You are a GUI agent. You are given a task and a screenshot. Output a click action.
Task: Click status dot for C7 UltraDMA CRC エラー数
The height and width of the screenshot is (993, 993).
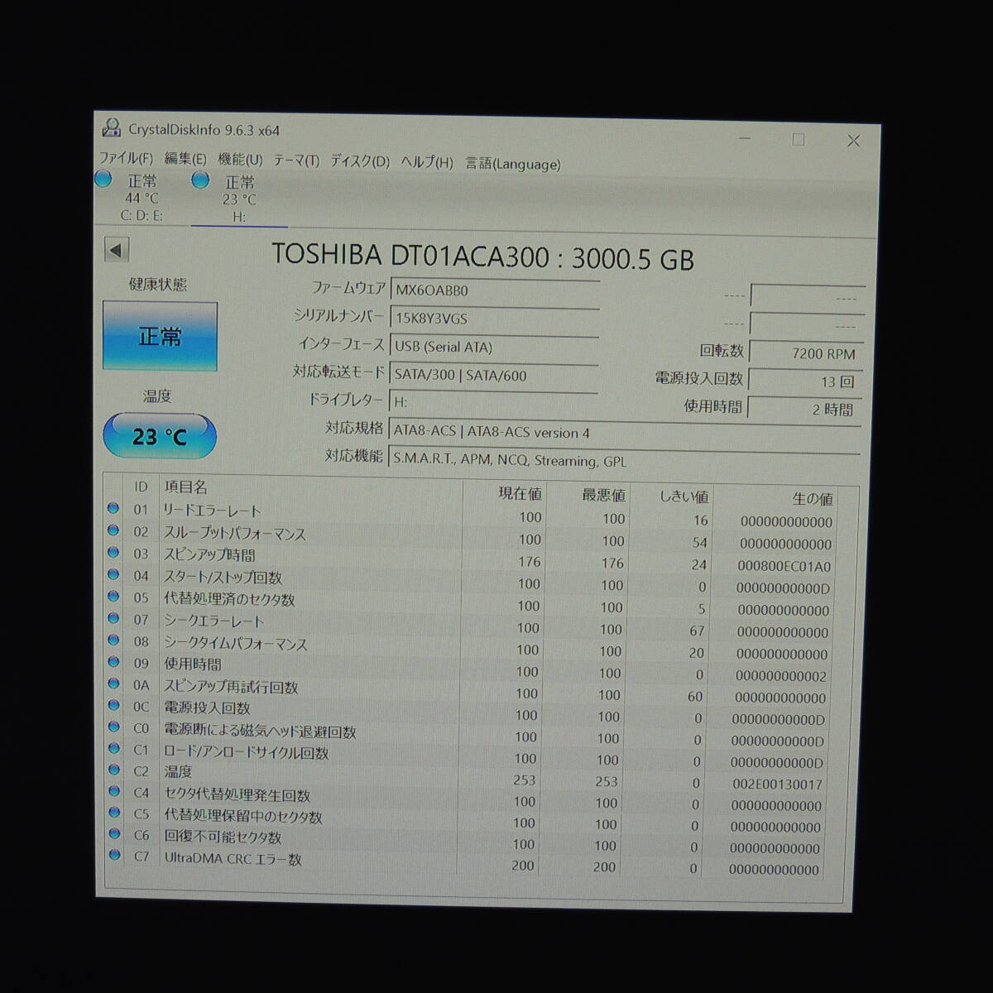114,856
